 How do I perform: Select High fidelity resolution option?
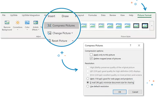88,67
